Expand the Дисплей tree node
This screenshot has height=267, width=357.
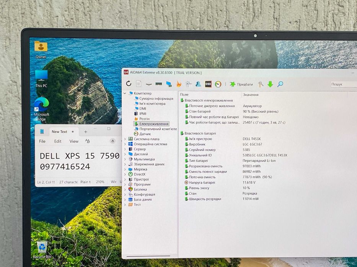(125, 154)
